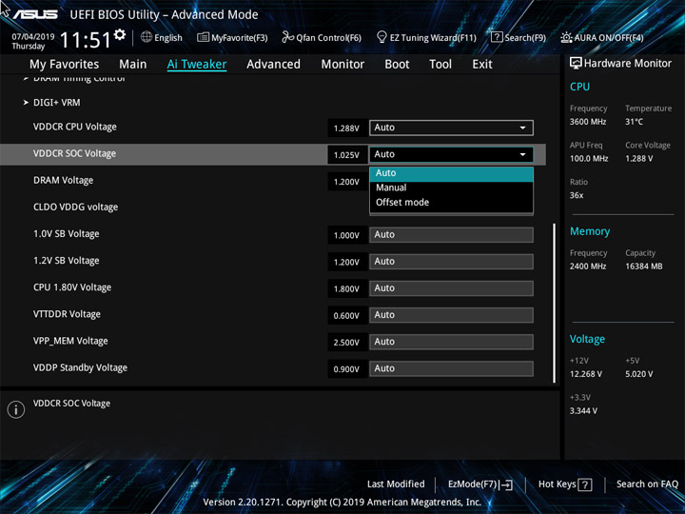The image size is (685, 514).
Task: Click the 1.0V SB Voltage Auto field
Action: [x=451, y=235]
